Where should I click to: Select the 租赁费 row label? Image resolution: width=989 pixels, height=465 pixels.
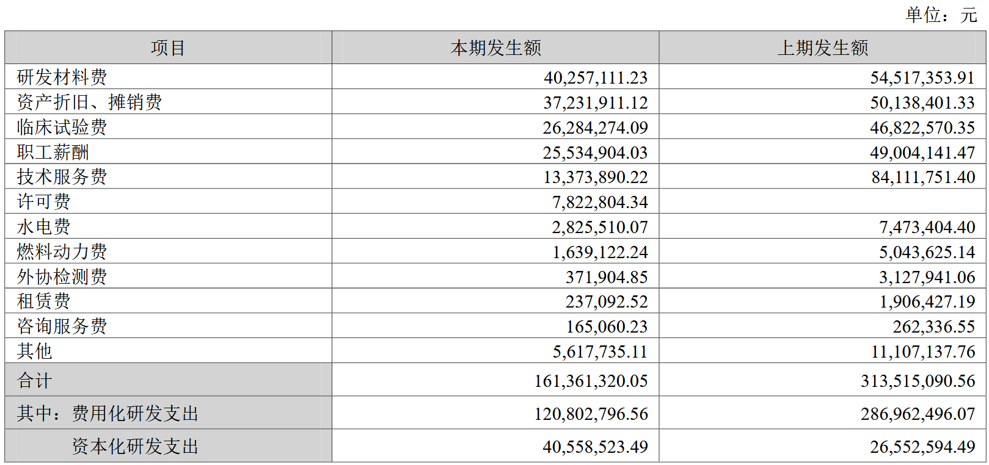pos(43,301)
